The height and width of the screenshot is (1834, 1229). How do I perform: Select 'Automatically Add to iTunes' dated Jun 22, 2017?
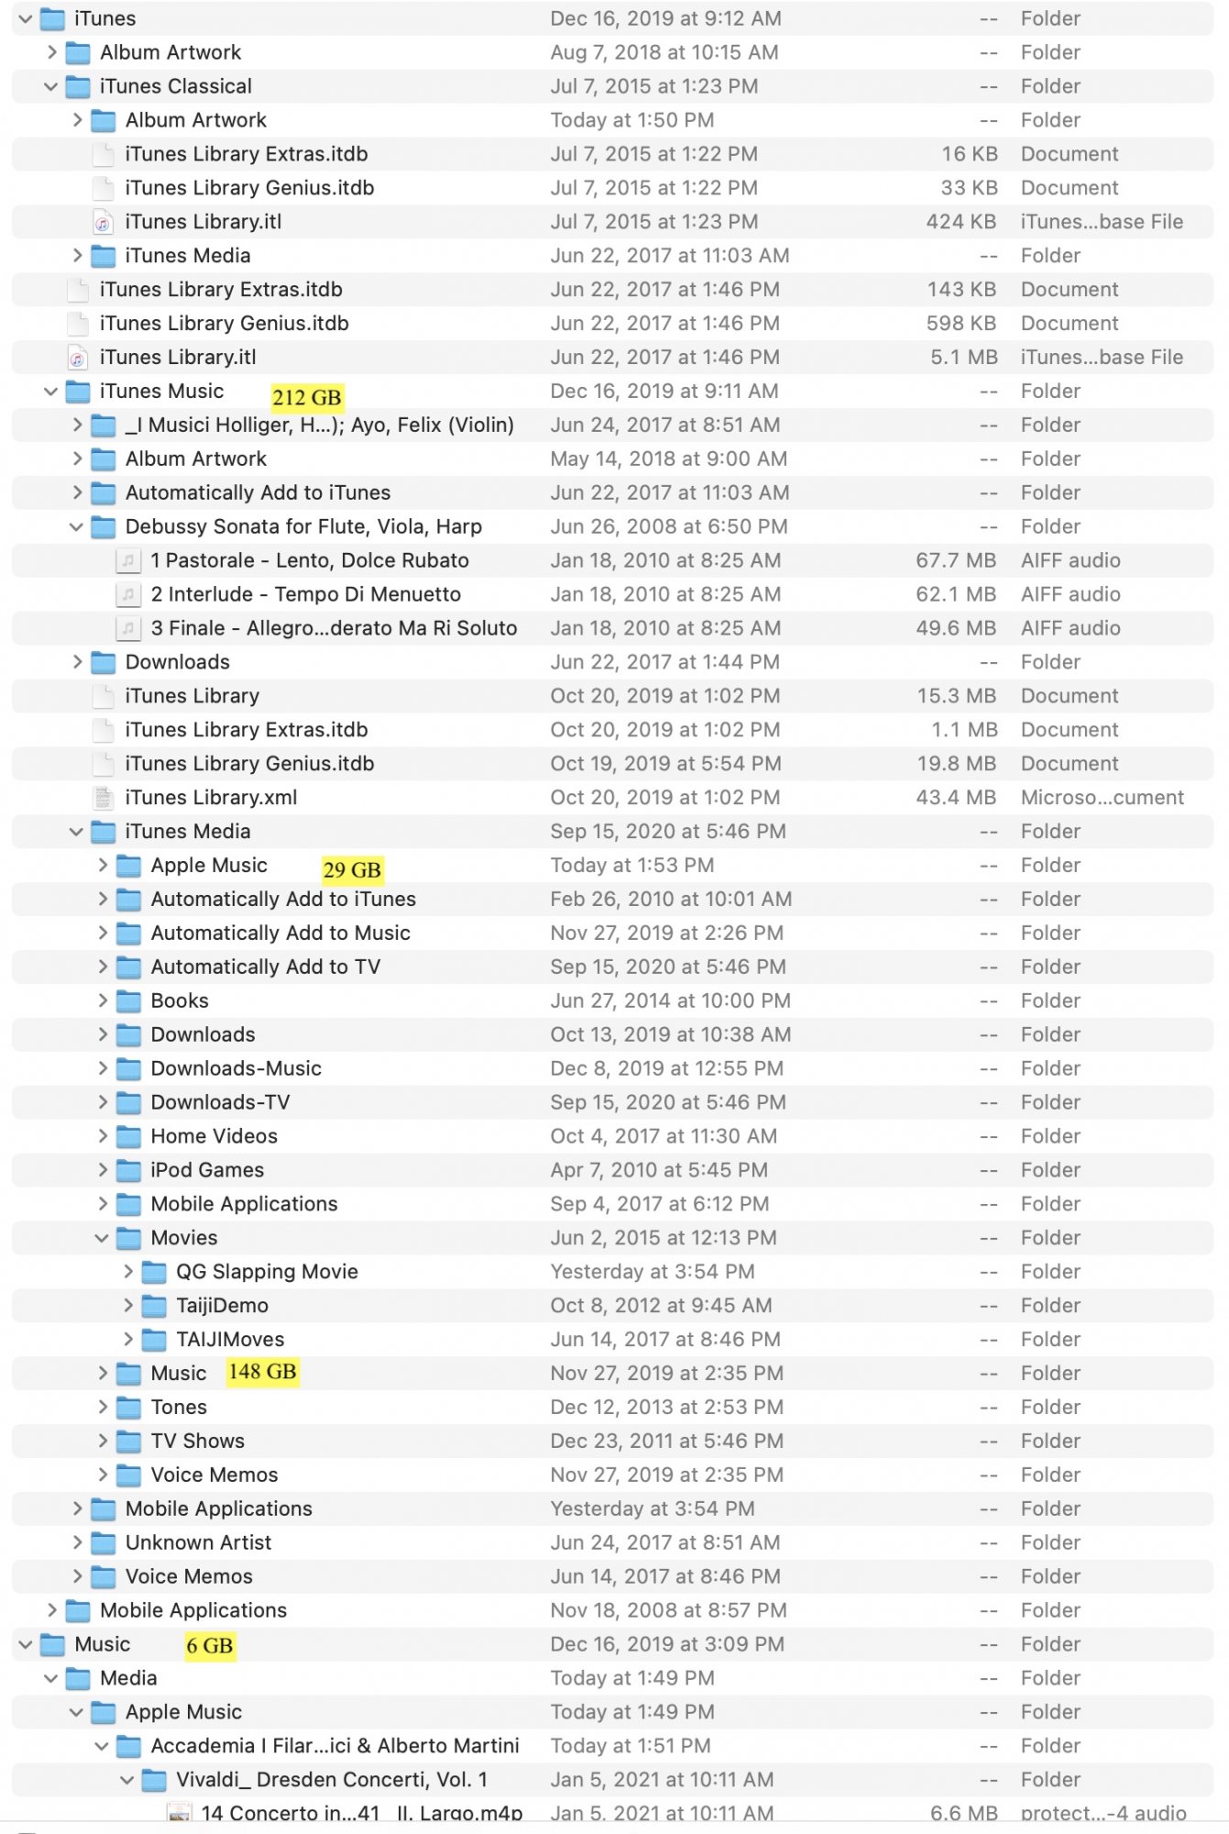click(x=612, y=492)
